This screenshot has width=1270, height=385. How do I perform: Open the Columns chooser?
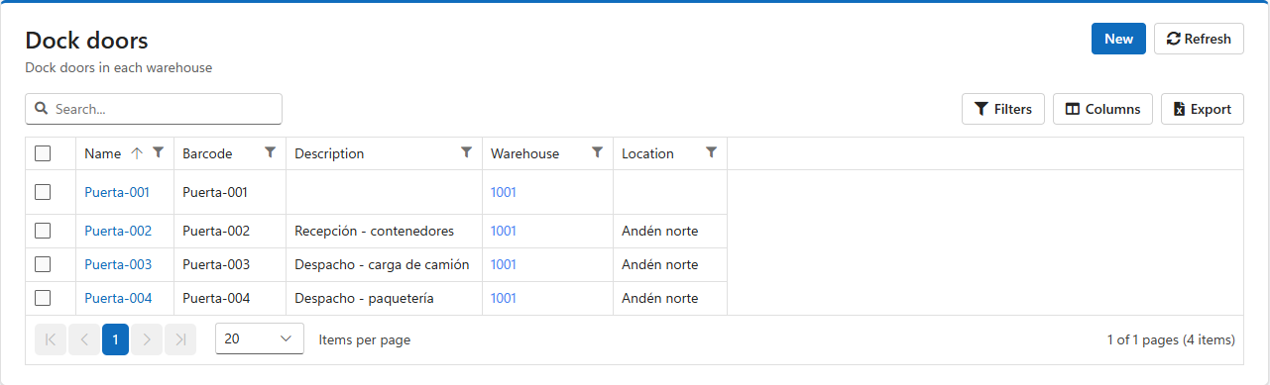point(1102,109)
